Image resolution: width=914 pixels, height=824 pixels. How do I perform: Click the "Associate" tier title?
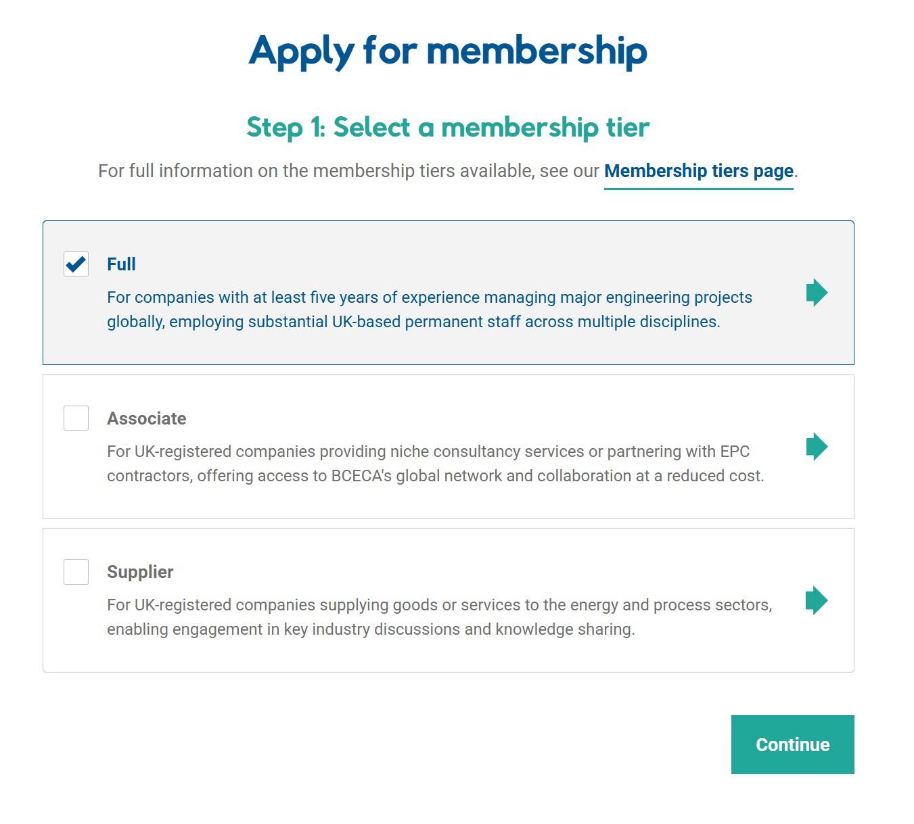(x=146, y=418)
